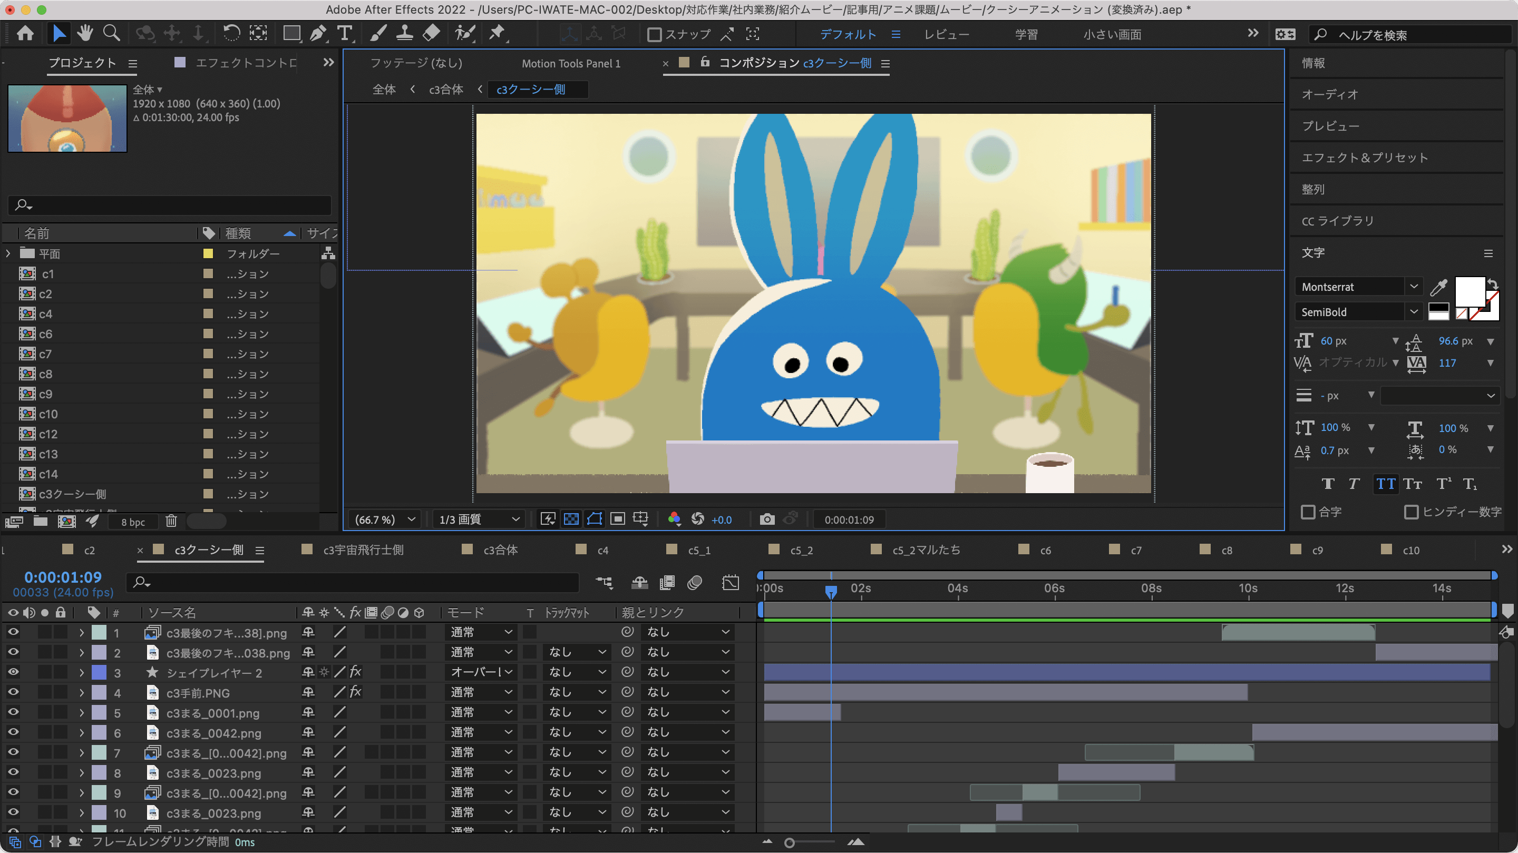1518x853 pixels.
Task: Select the Roto Brush tool
Action: pyautogui.click(x=465, y=33)
